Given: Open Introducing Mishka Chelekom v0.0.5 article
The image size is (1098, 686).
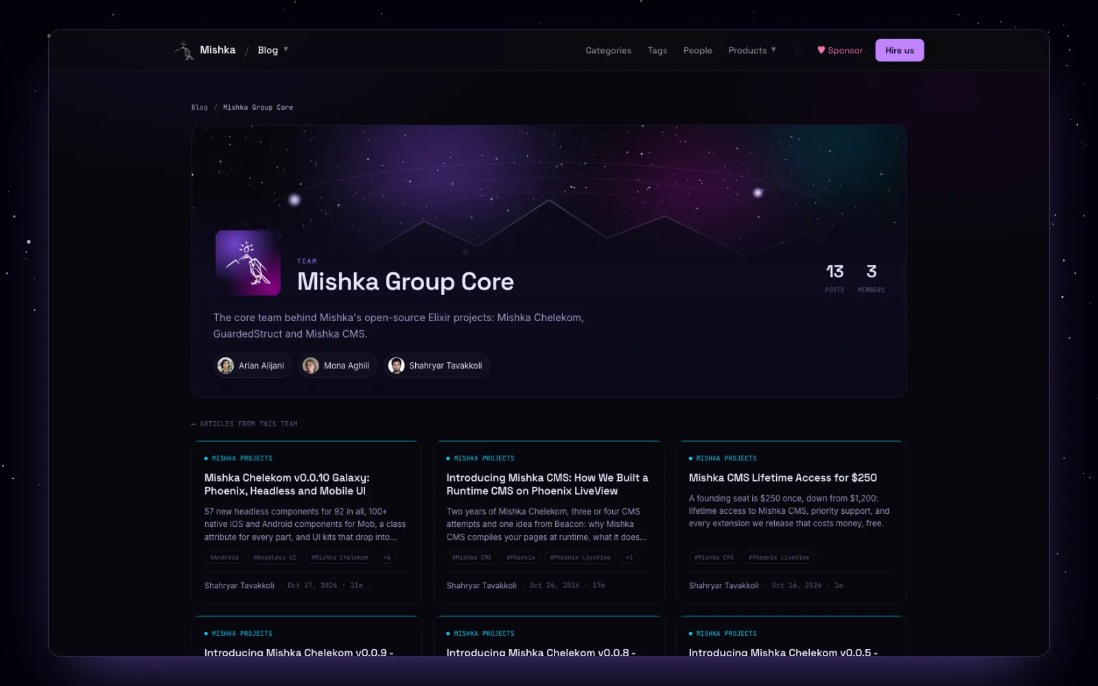Looking at the screenshot, I should [x=783, y=652].
